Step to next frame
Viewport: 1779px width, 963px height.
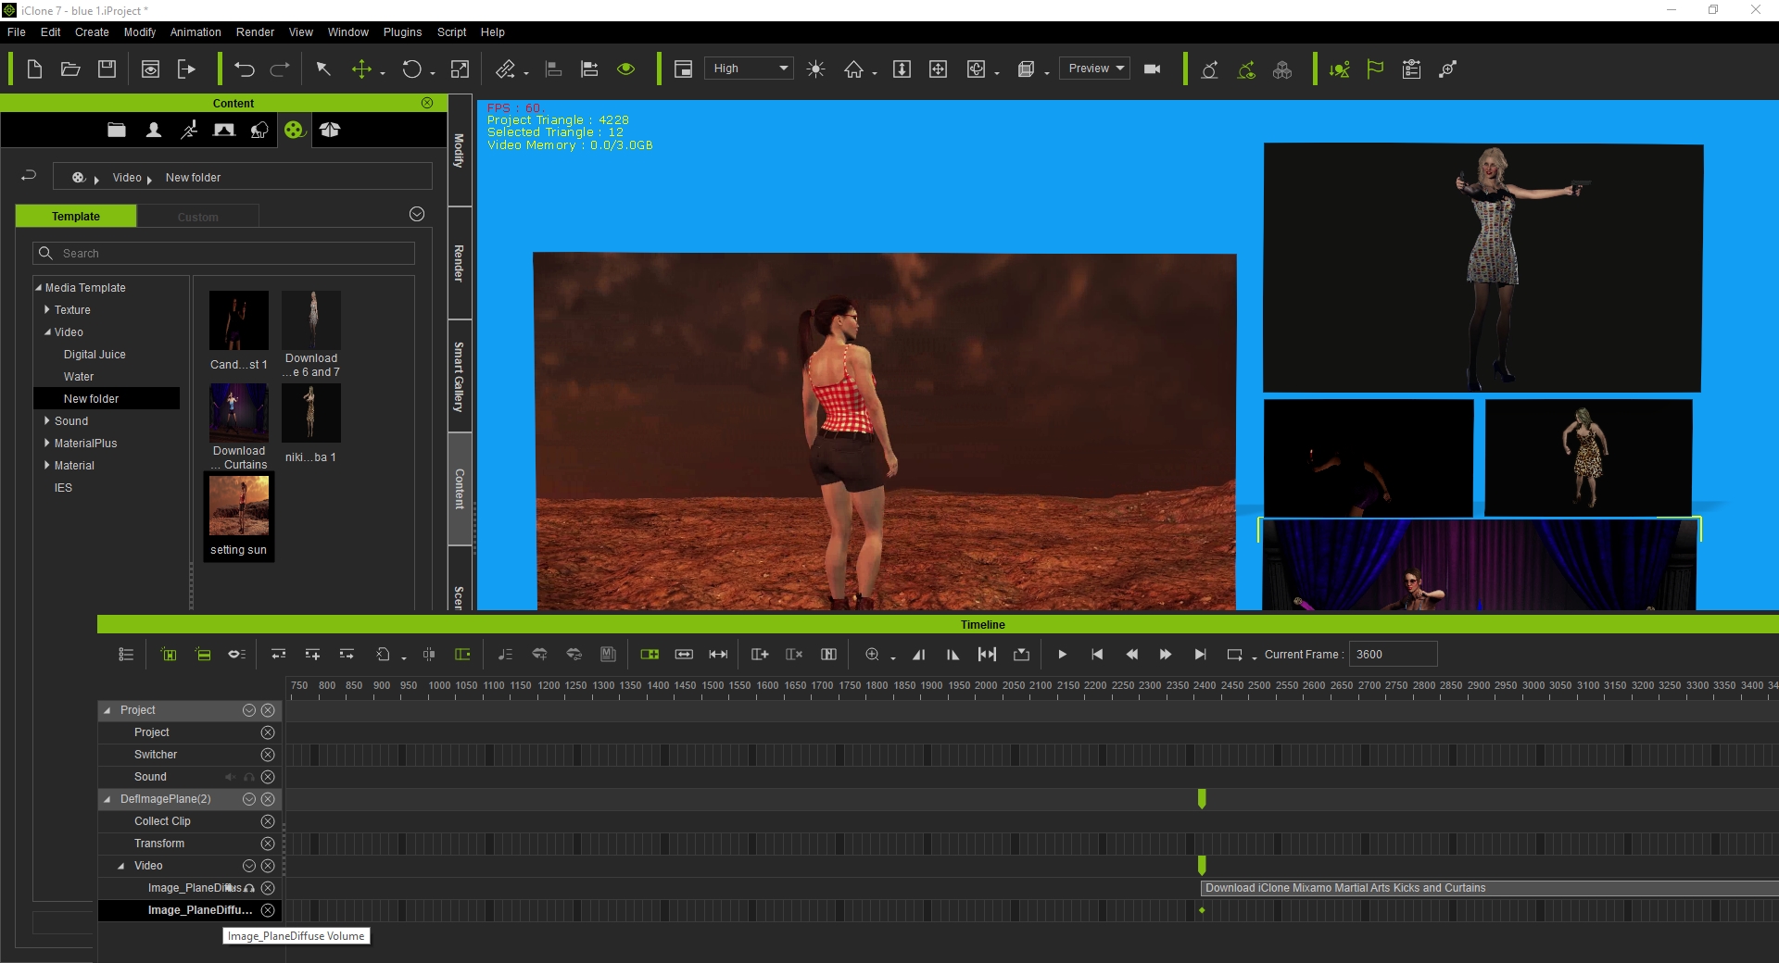(x=1166, y=655)
